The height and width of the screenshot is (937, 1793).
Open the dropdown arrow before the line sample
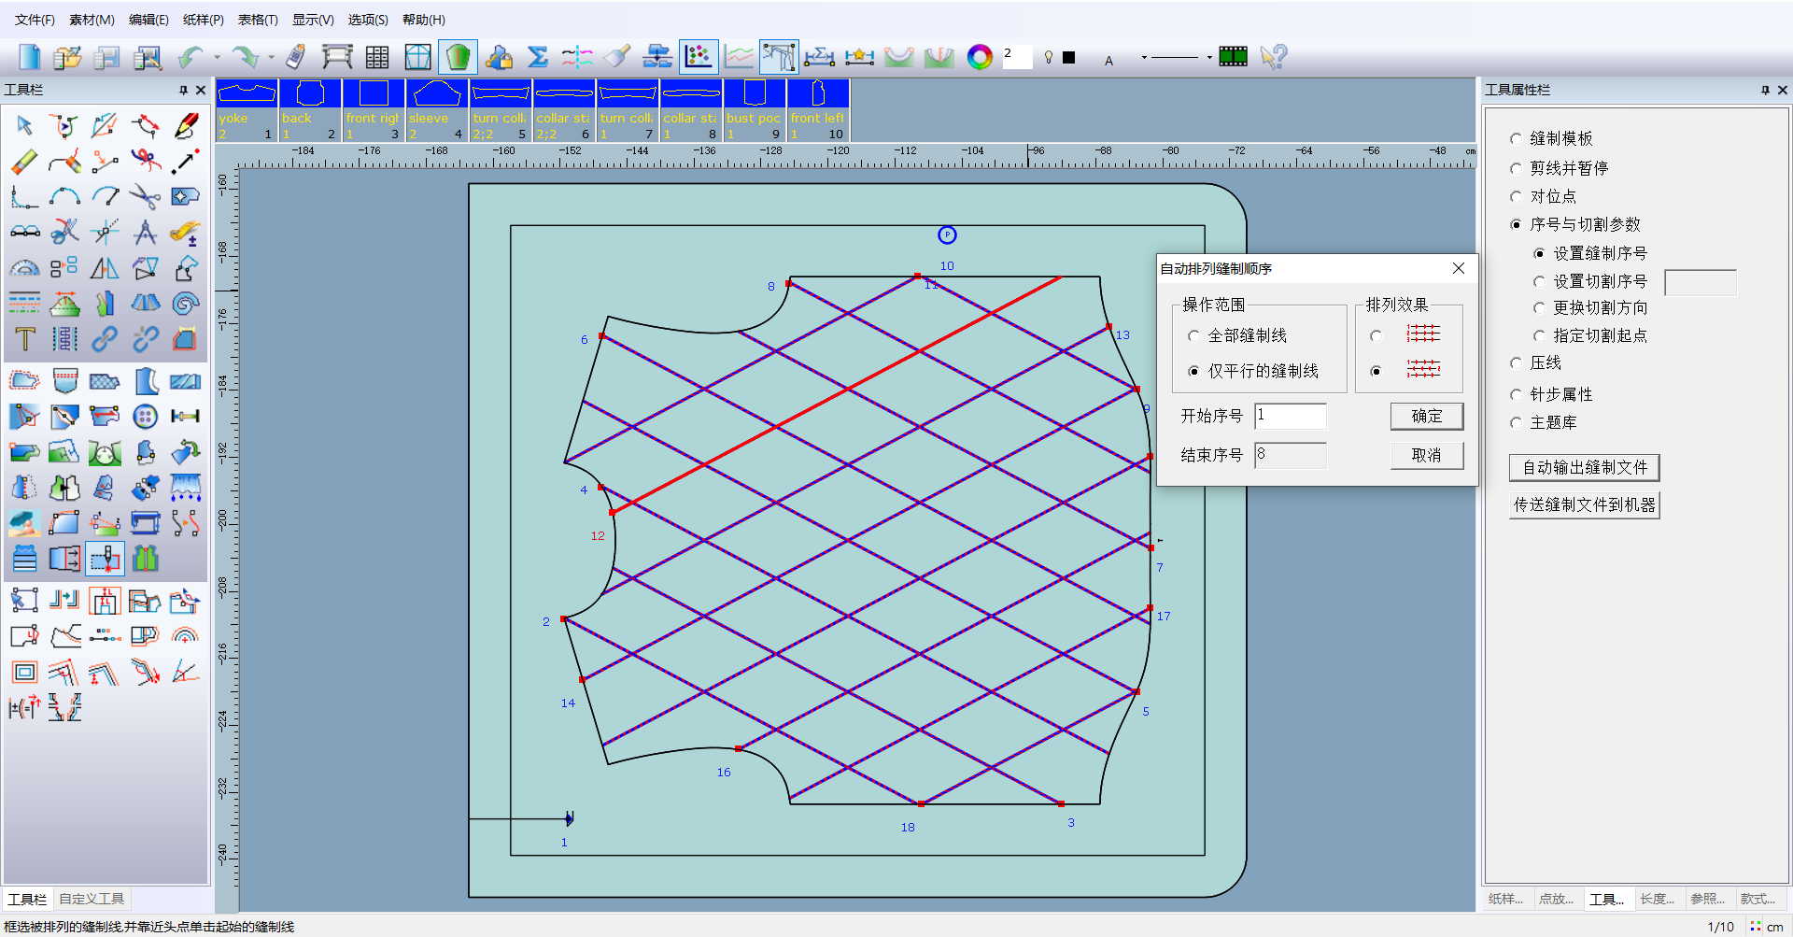coord(1144,57)
